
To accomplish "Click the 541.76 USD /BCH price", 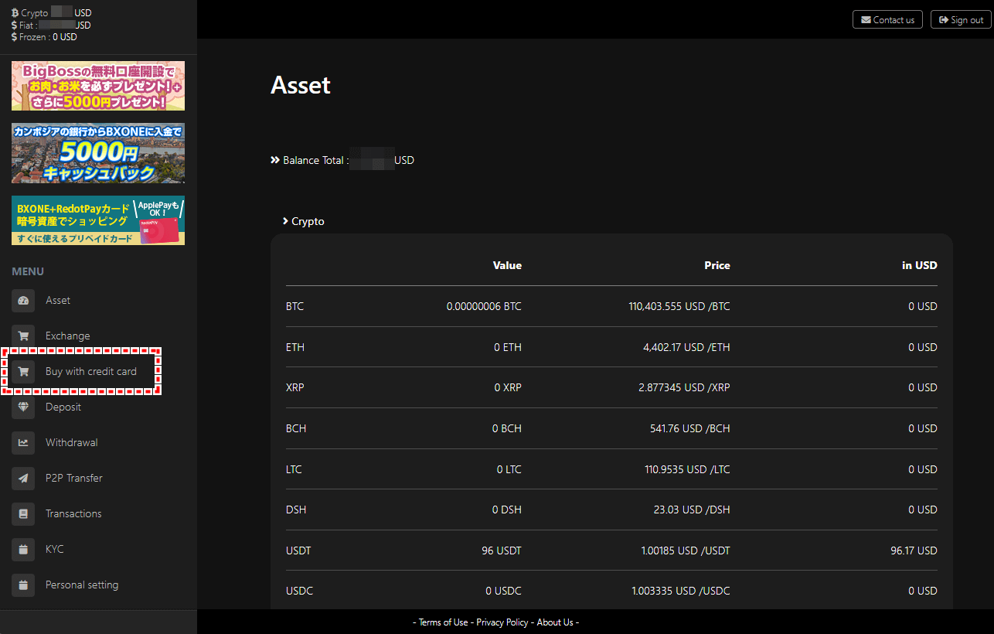I will click(x=689, y=428).
